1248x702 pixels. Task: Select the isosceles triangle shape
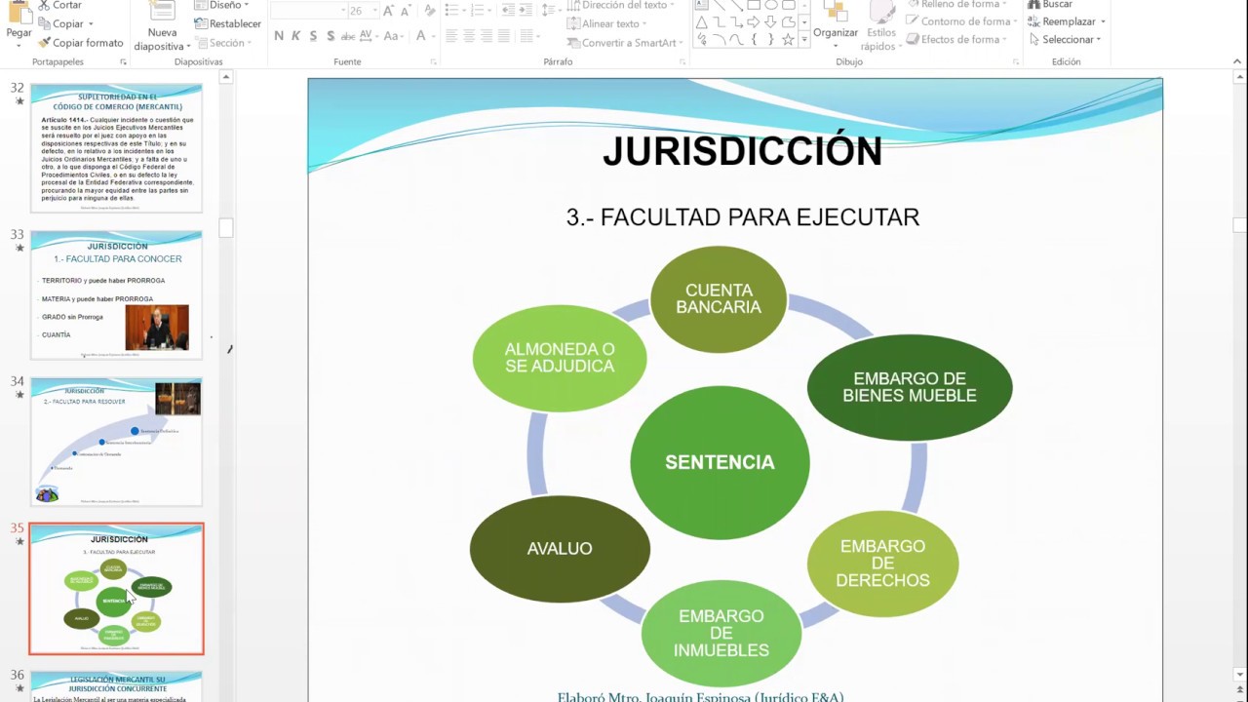[x=701, y=22]
